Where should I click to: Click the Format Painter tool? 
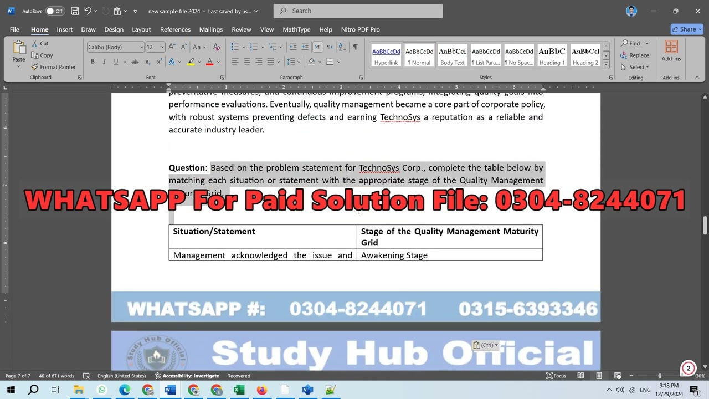tap(53, 67)
